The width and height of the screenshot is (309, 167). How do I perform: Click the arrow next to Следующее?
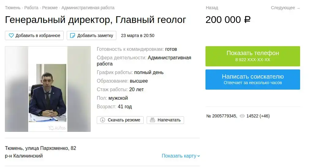[x=298, y=8]
